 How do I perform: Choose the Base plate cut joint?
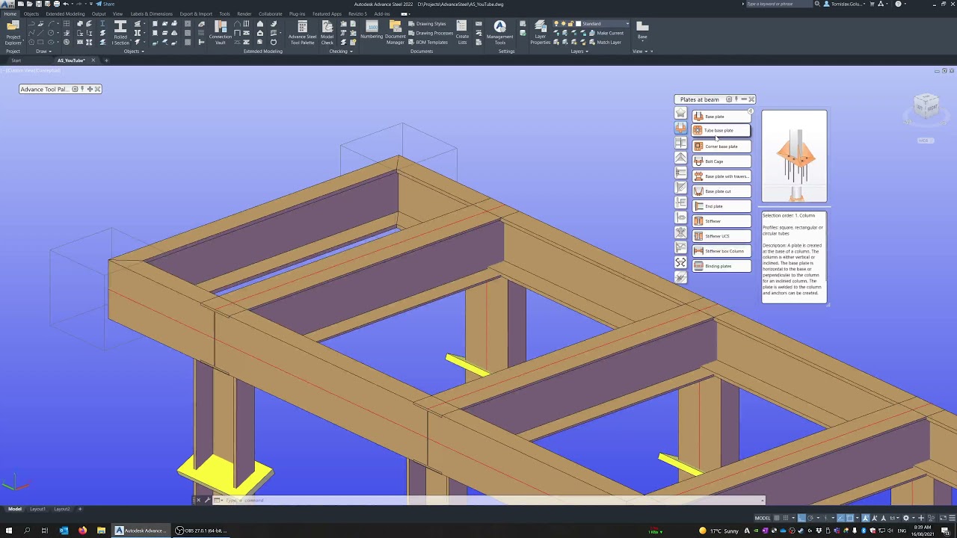click(721, 191)
